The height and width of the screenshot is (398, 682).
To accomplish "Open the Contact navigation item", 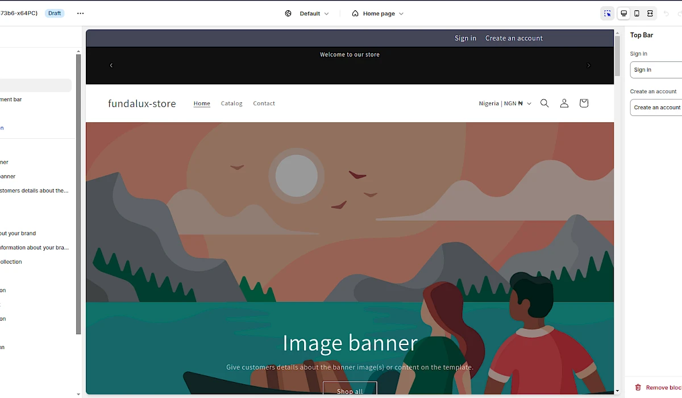I will coord(264,103).
